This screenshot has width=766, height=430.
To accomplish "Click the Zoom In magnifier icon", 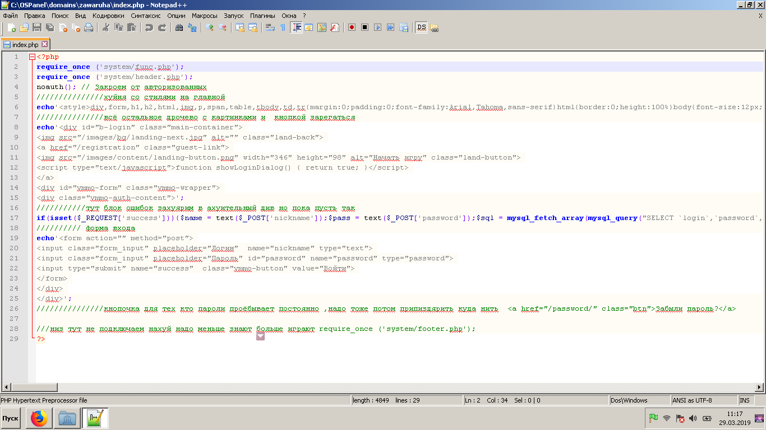I will pos(210,27).
